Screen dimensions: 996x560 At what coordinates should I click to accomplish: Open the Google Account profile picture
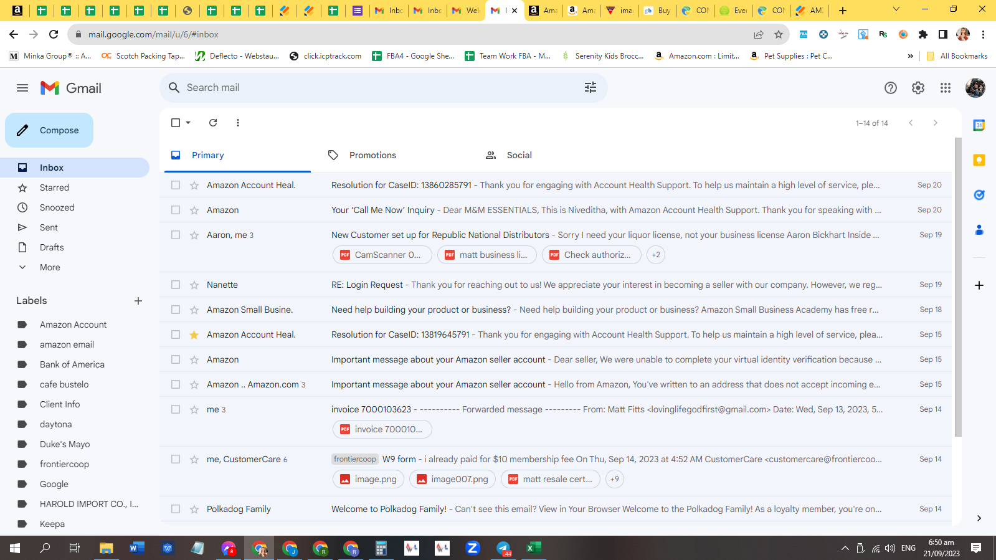pyautogui.click(x=975, y=88)
